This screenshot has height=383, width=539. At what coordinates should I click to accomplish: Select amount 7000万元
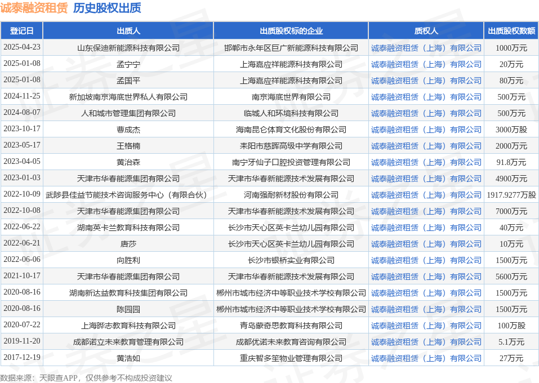coord(511,211)
